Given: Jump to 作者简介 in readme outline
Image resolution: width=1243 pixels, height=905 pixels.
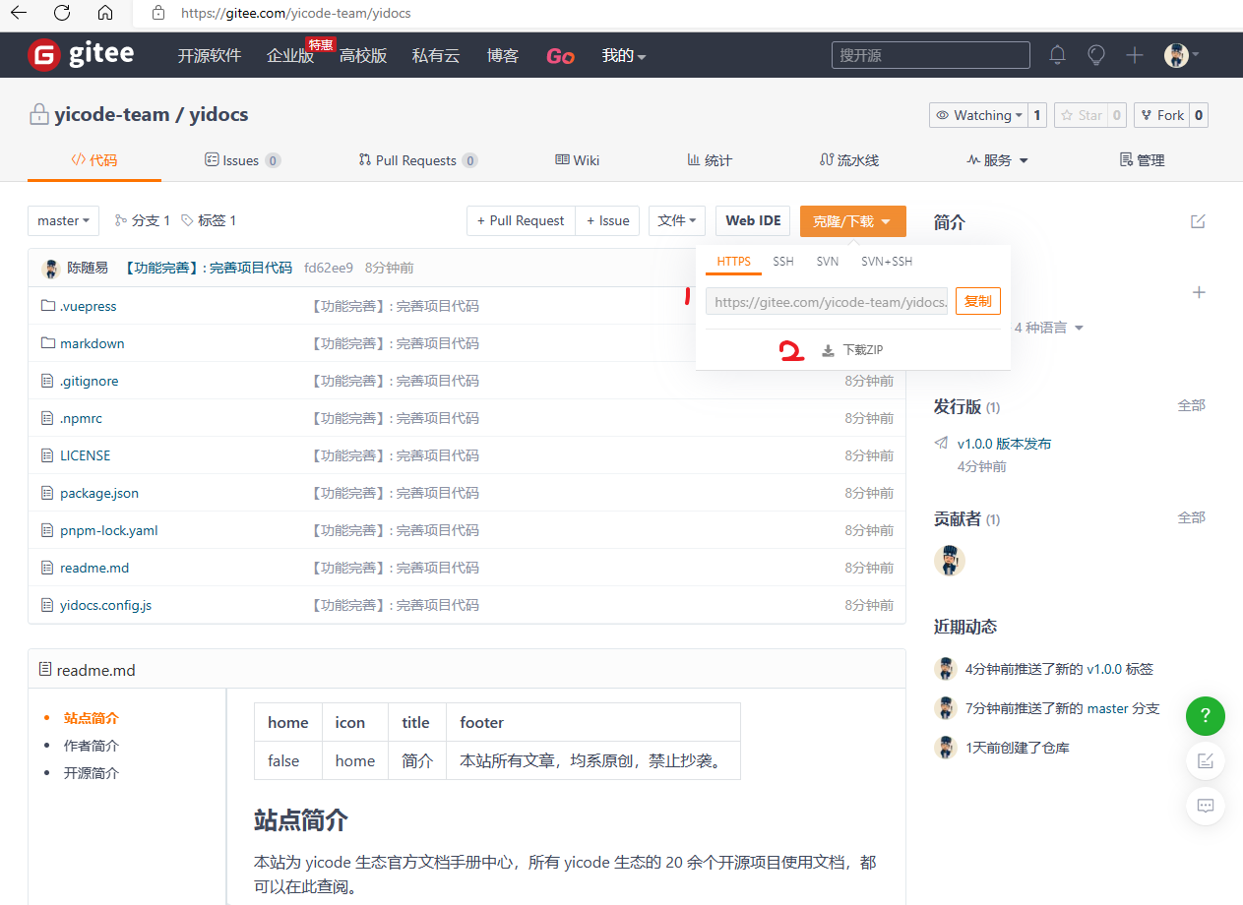Looking at the screenshot, I should 92,746.
